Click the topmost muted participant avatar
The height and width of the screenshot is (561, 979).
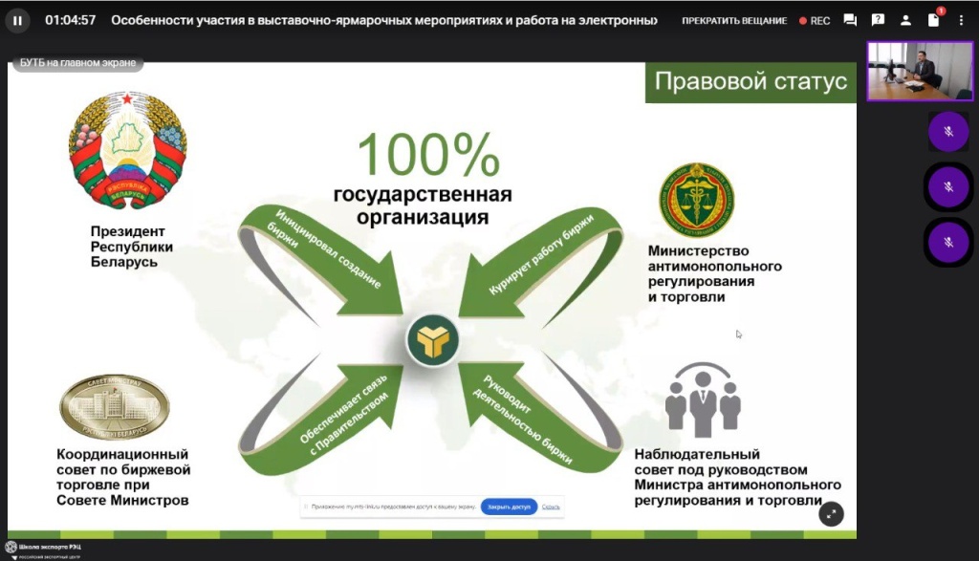pyautogui.click(x=948, y=132)
